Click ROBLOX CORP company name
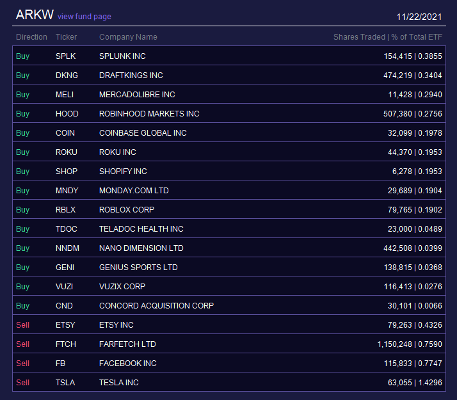Screen dimensions: 457x400 click(x=127, y=210)
